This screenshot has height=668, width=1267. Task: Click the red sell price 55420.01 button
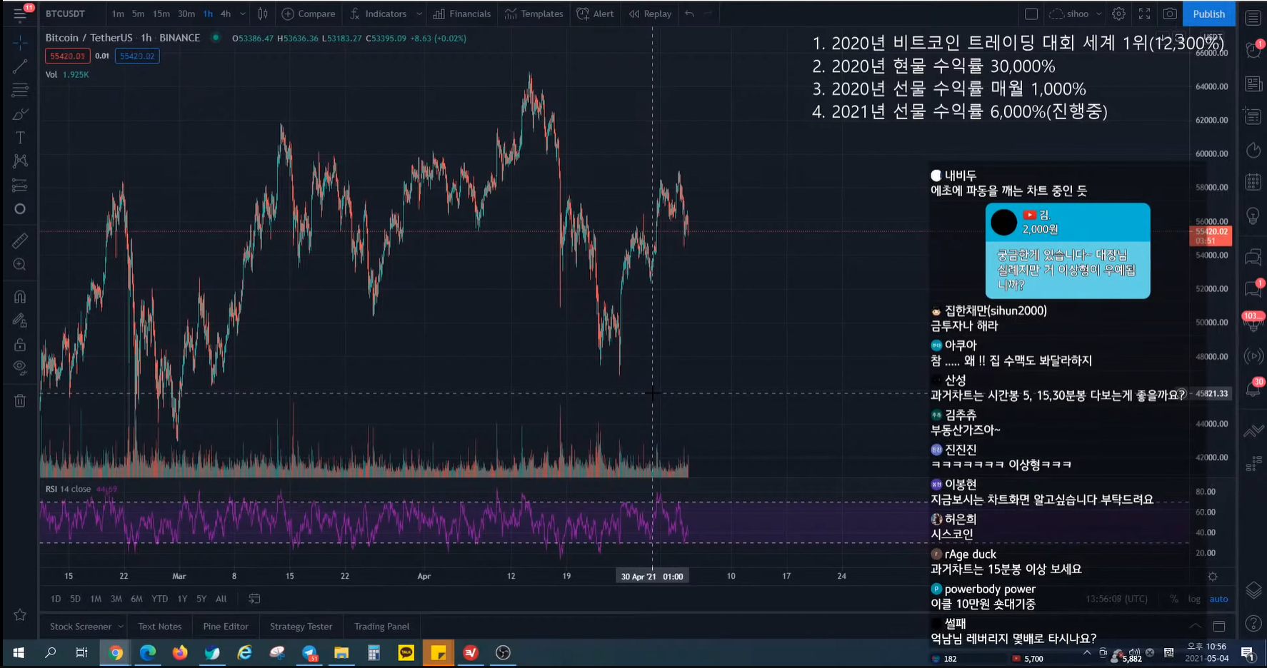67,56
